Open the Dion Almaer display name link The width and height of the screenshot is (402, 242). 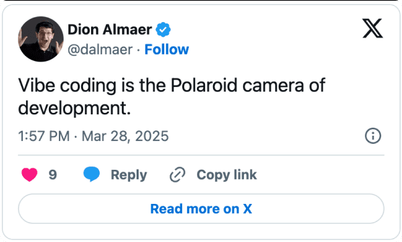(110, 29)
